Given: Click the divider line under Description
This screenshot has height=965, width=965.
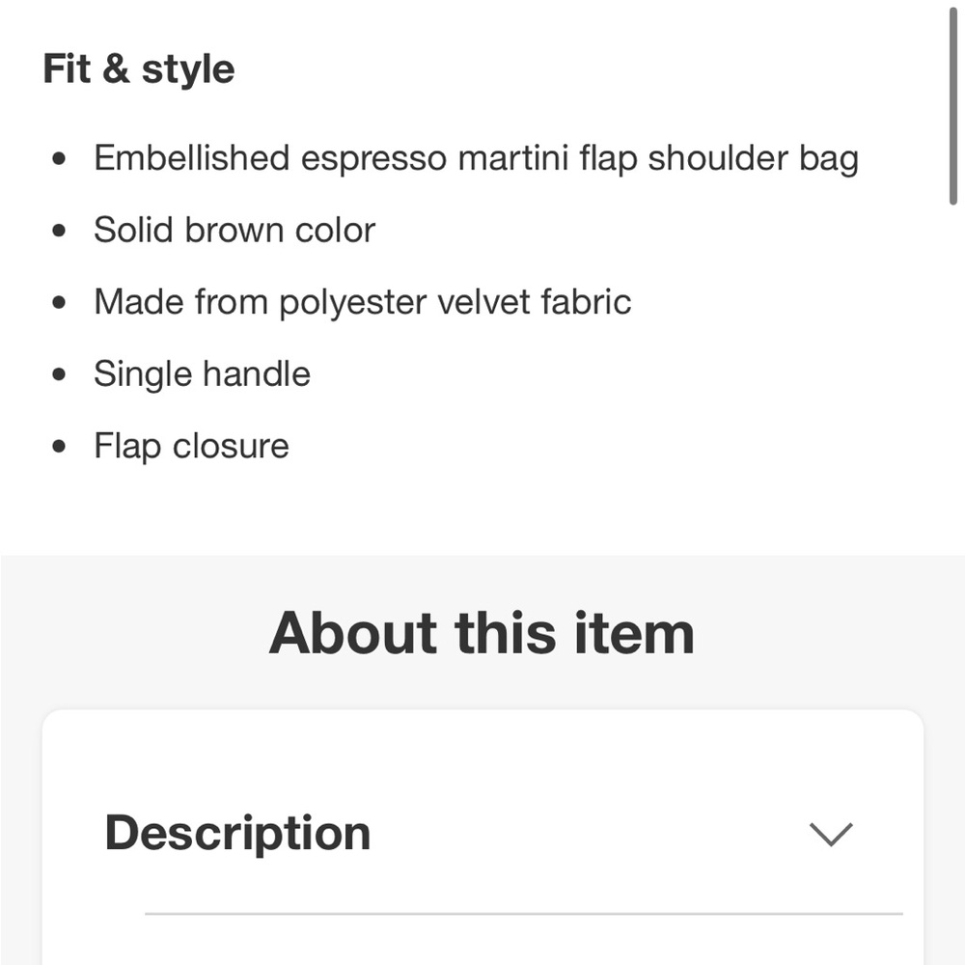Looking at the screenshot, I should click(x=526, y=909).
